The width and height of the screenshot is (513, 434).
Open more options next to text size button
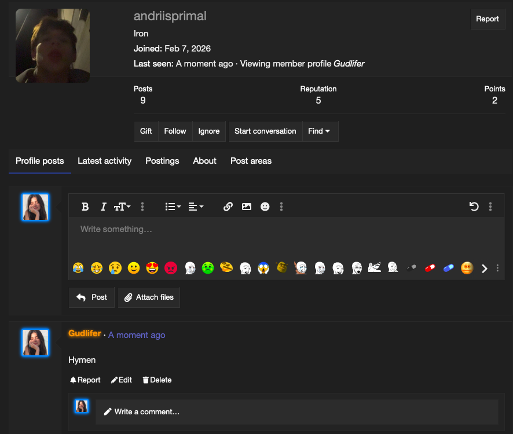click(x=142, y=207)
